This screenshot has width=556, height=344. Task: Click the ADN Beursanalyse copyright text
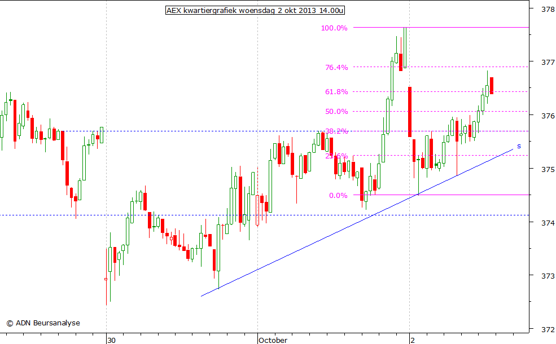point(43,323)
